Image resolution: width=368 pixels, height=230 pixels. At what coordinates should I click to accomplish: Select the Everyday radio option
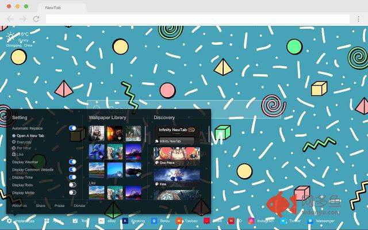[14, 141]
